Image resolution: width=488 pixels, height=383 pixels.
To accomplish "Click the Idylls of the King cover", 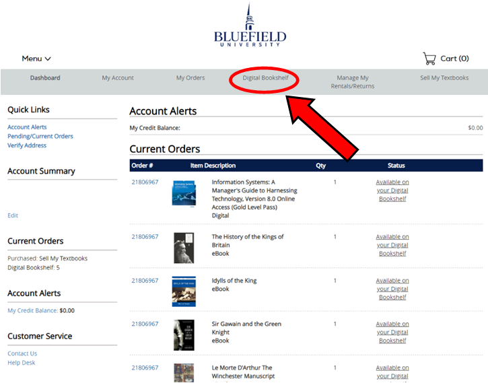I will [184, 291].
